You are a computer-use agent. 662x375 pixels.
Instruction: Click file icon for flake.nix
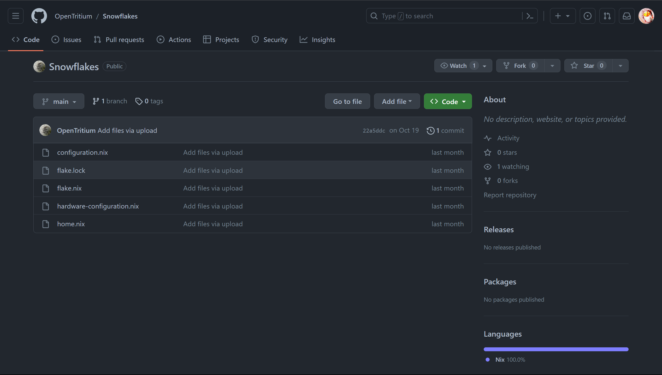(46, 188)
